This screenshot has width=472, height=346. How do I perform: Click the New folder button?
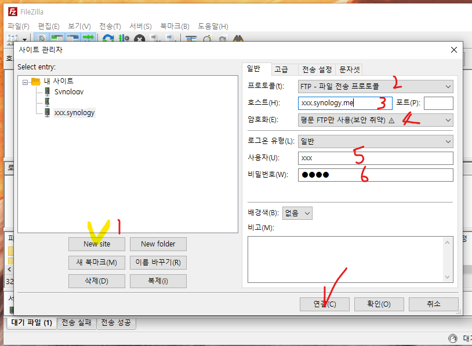pyautogui.click(x=158, y=244)
